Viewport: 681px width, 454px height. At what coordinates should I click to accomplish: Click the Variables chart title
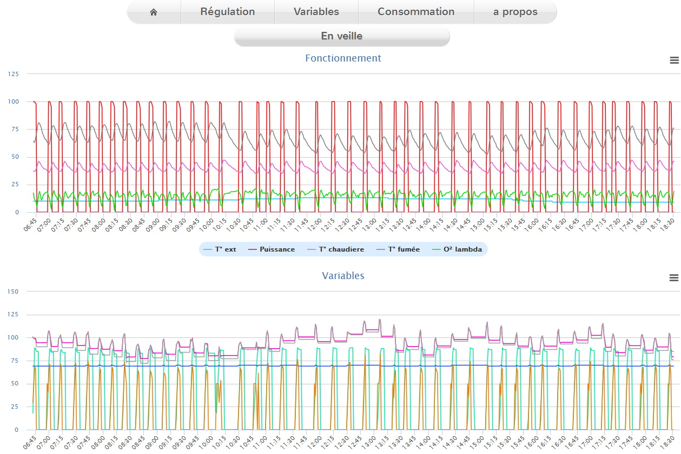point(343,276)
